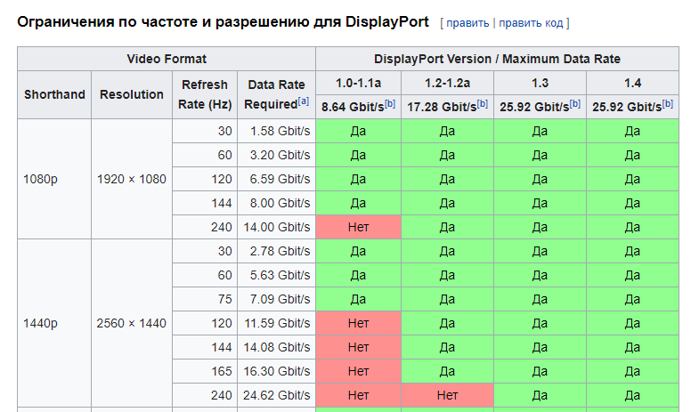Click the section heading 'Ограничения по частоте и разрешению для DisplayPort'
Image resolution: width=691 pixels, height=412 pixels.
[223, 22]
